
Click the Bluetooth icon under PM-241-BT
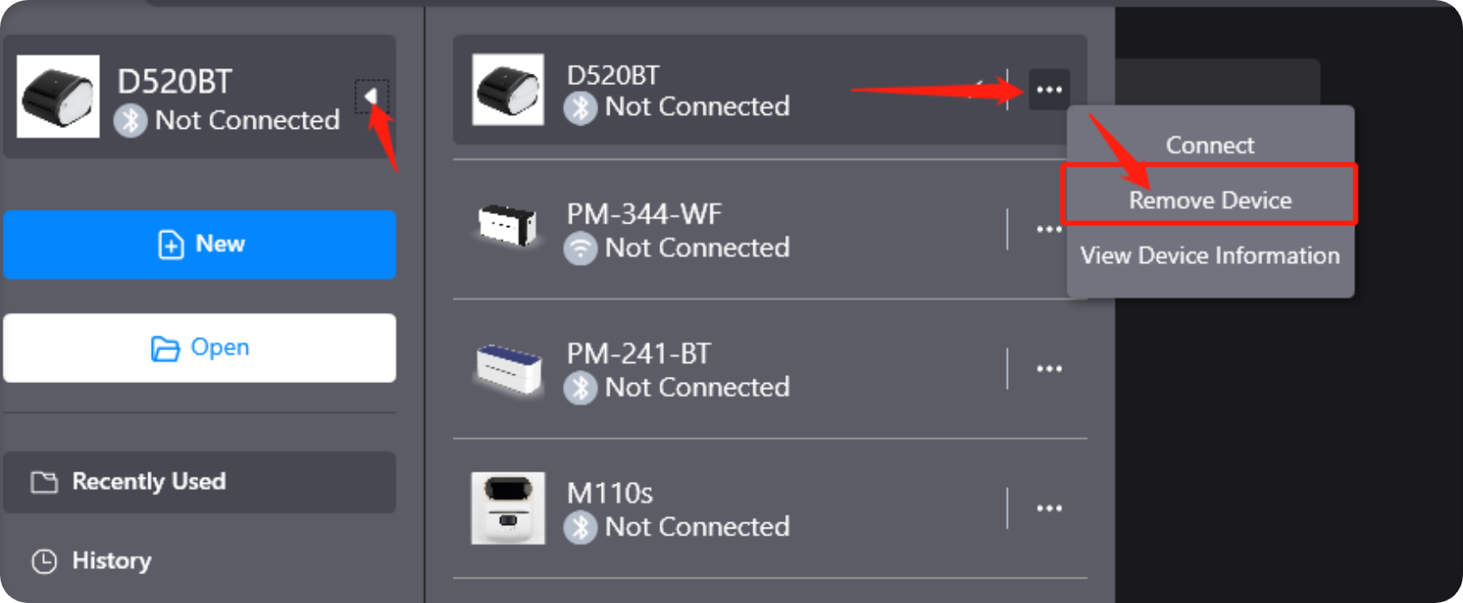tap(580, 388)
